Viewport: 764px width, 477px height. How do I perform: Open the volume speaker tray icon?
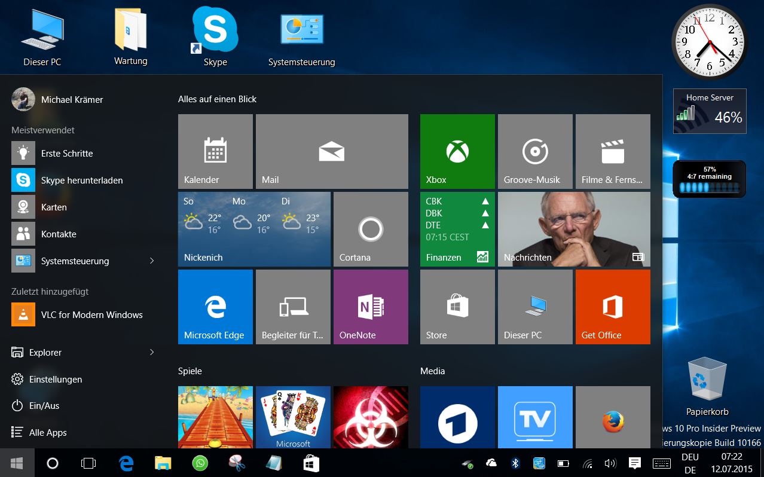(610, 463)
